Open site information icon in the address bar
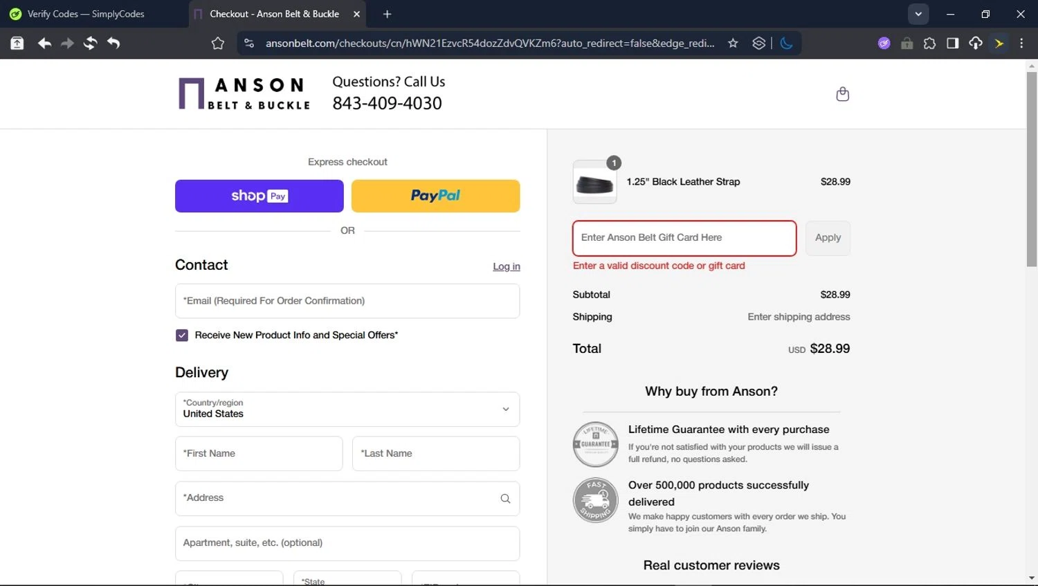 tap(249, 44)
